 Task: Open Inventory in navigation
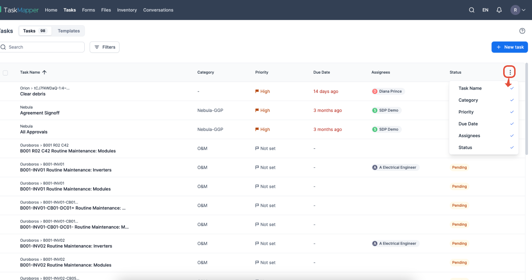127,10
